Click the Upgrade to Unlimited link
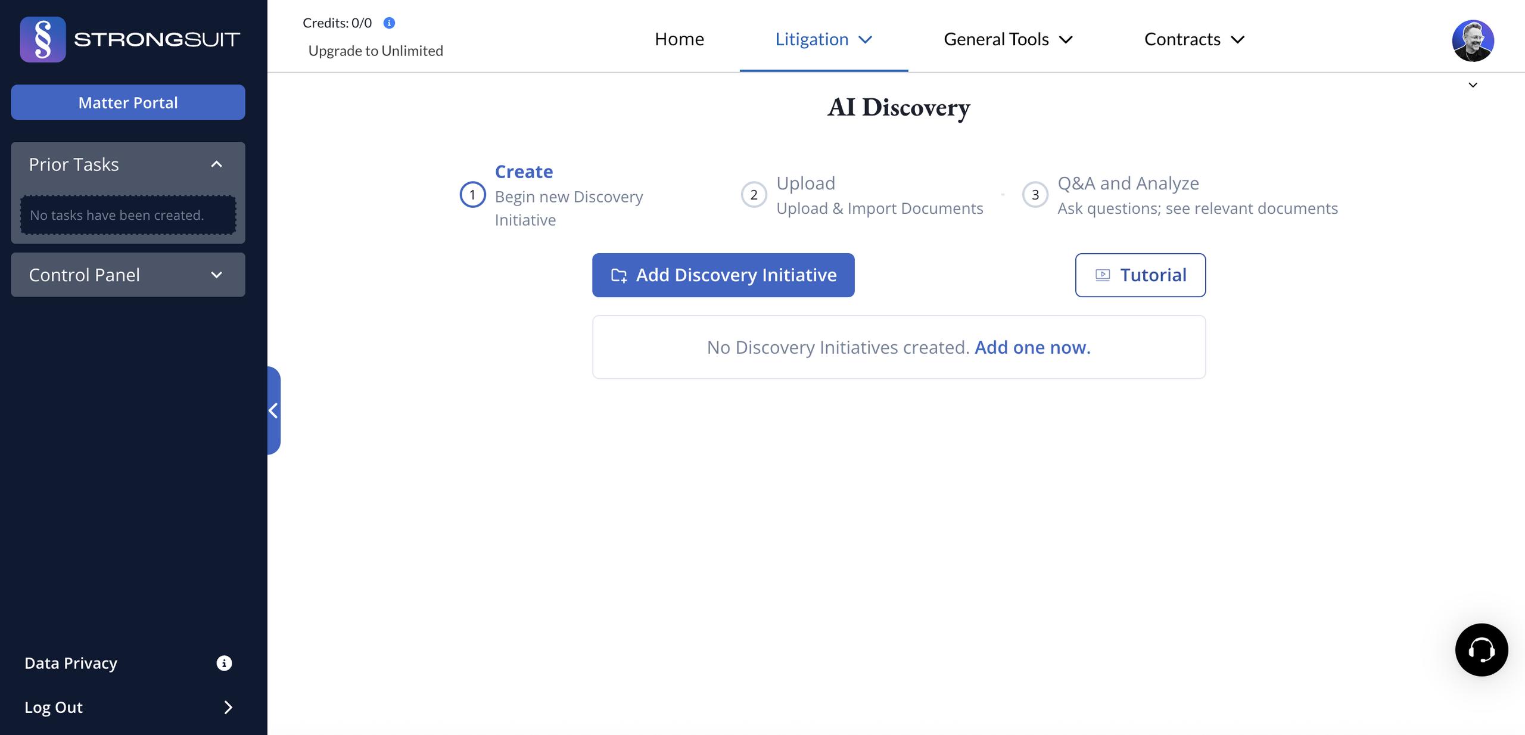 [x=375, y=51]
